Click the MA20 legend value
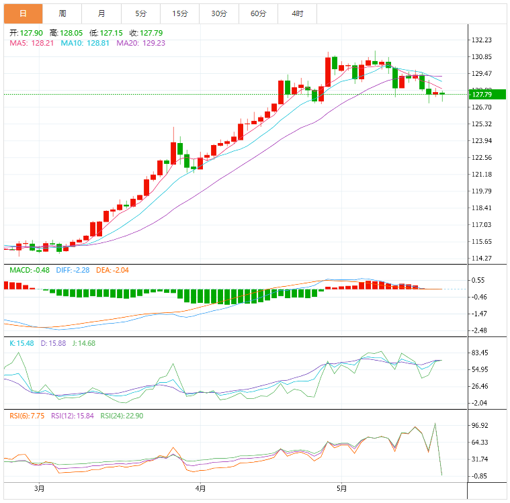 point(141,43)
